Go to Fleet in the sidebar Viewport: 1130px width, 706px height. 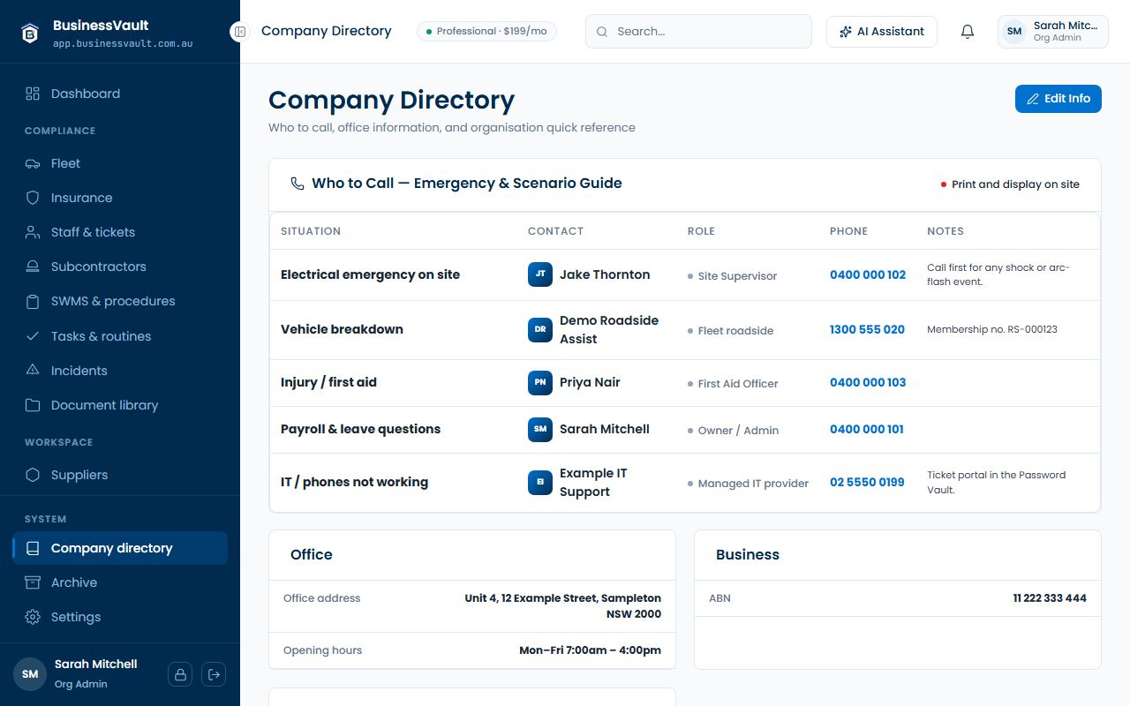120,163
